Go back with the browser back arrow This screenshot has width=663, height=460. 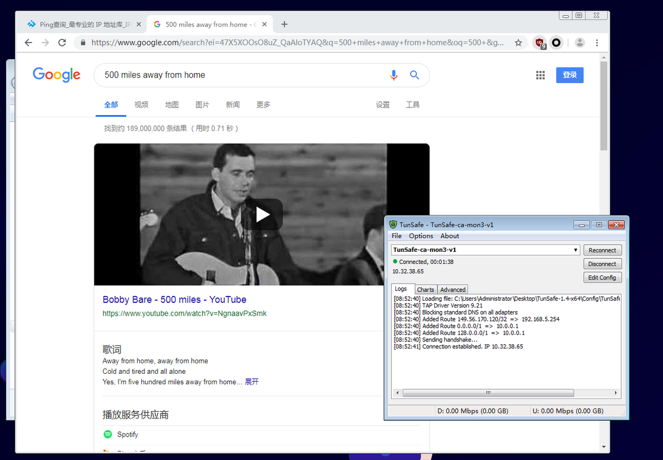pyautogui.click(x=28, y=43)
